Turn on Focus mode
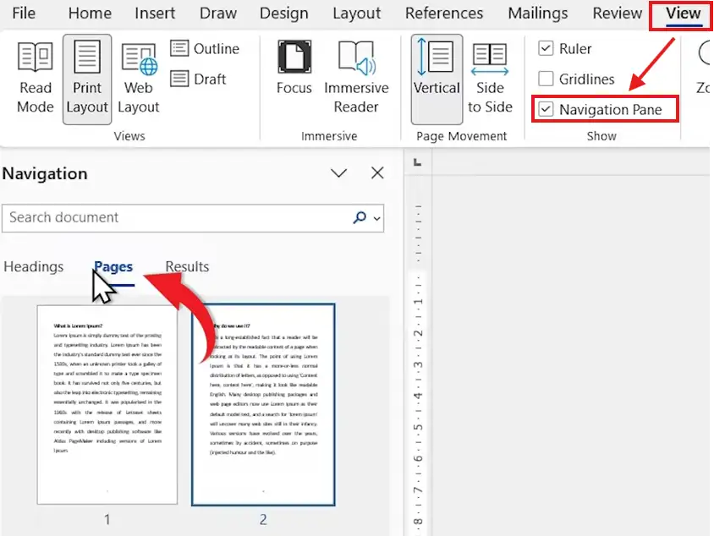The image size is (714, 536). 294,78
